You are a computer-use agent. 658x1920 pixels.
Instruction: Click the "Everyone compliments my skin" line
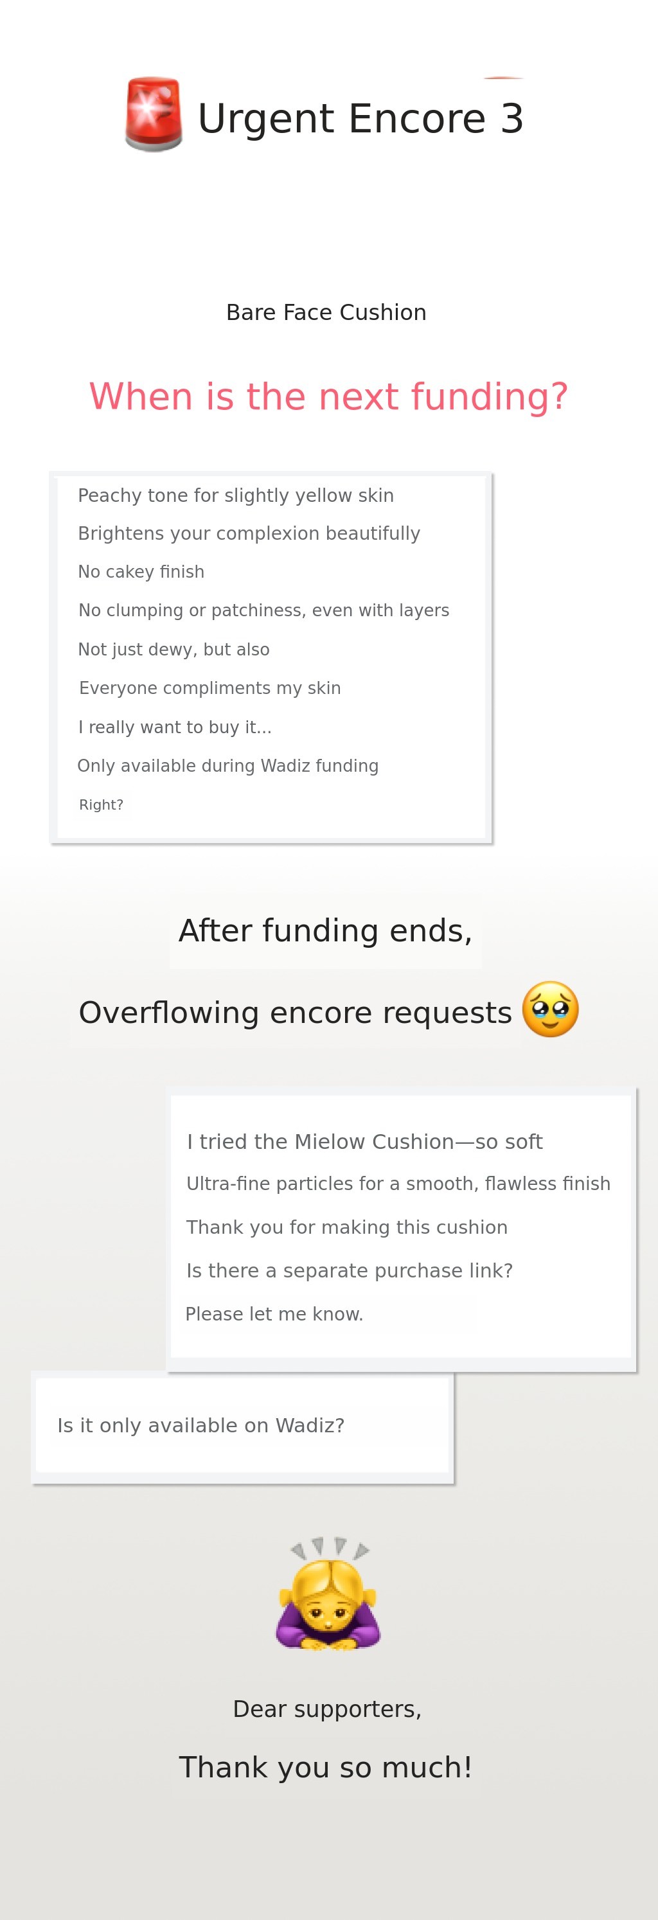pyautogui.click(x=210, y=688)
